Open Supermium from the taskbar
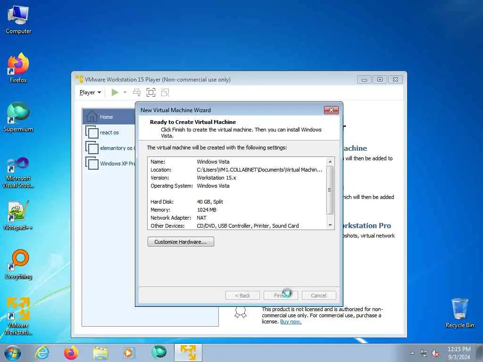483x362 pixels. (x=159, y=353)
